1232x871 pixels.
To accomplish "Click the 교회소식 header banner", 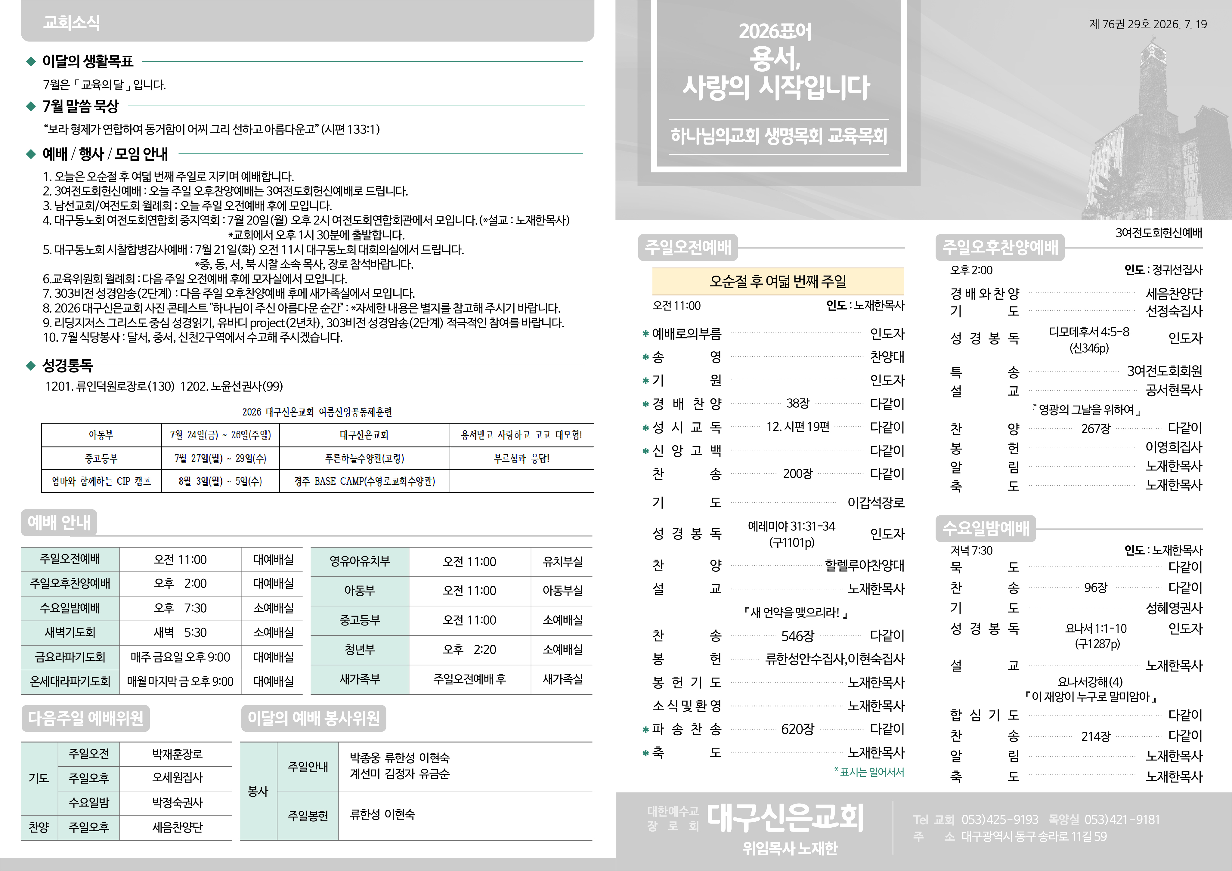I will pos(308,21).
